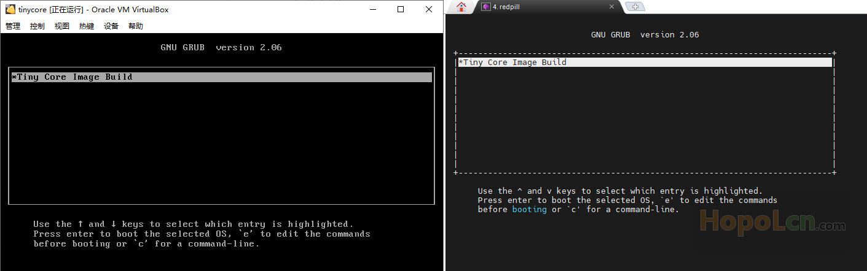Click the VirtualBox window title icon
Viewport: 867px width, 271px height.
coord(10,9)
